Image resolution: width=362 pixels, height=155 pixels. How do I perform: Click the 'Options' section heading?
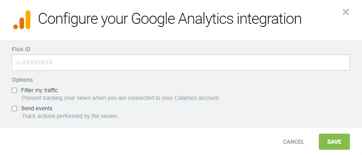22,80
